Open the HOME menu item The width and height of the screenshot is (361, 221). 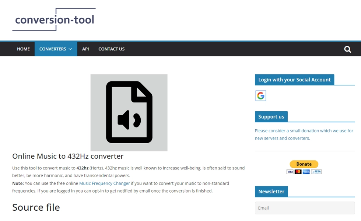click(23, 49)
